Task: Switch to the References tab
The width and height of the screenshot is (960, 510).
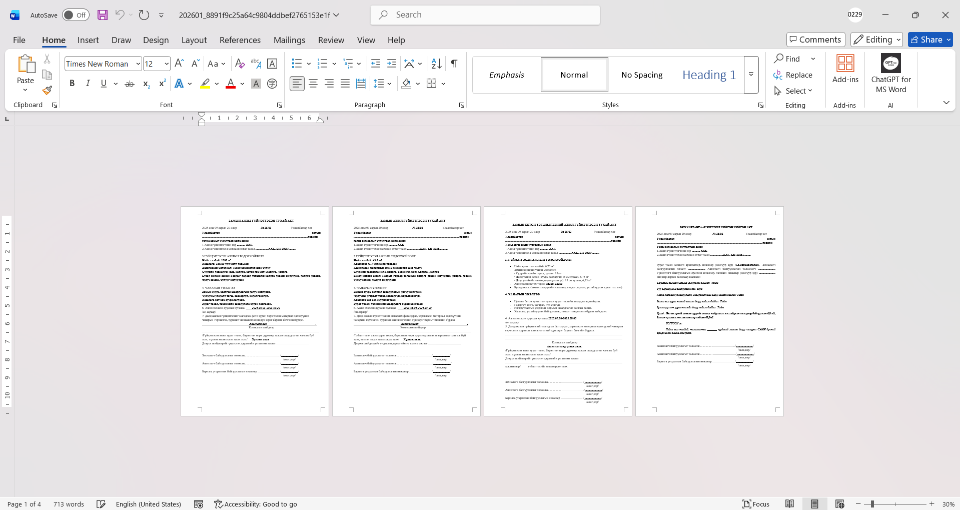Action: click(240, 40)
